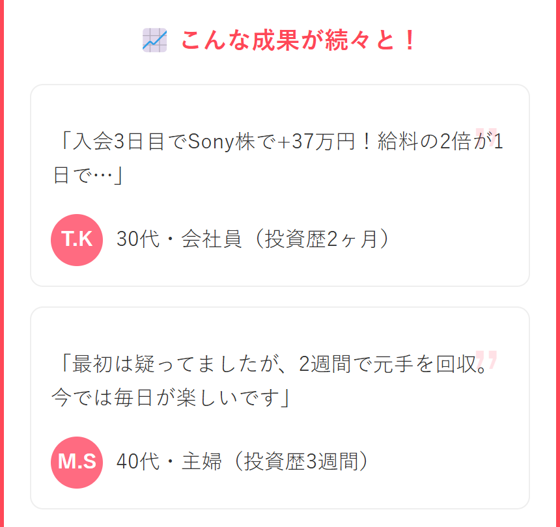Click 40代・主婦（投資歴3週間）label
The image size is (560, 527).
[242, 461]
